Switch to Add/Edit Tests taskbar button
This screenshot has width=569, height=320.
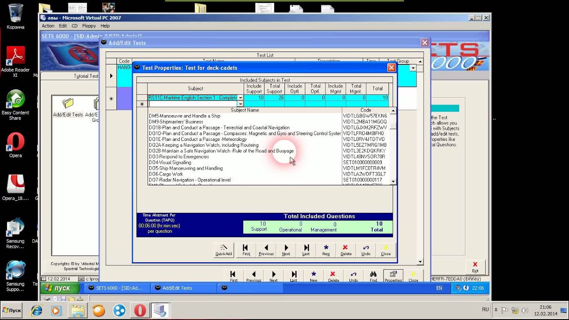click(184, 288)
